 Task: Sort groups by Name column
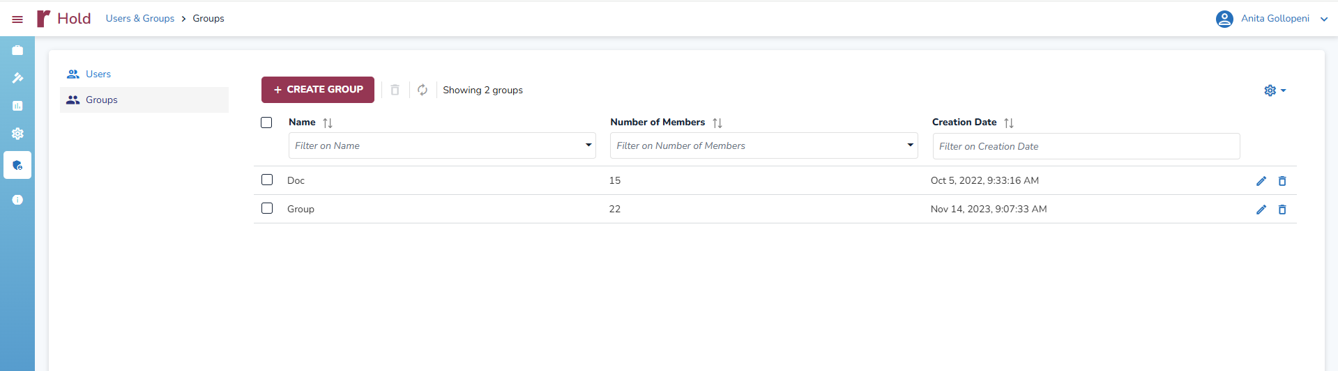[x=328, y=123]
